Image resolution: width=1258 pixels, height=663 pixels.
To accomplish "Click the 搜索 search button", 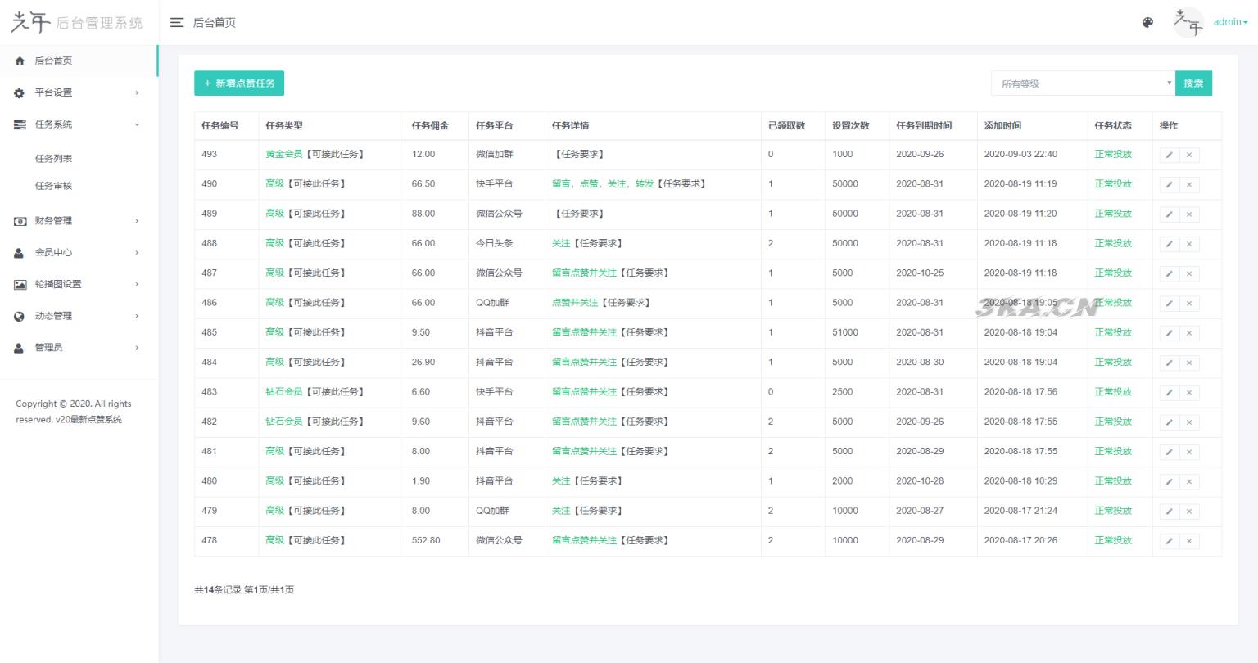I will [x=1193, y=83].
